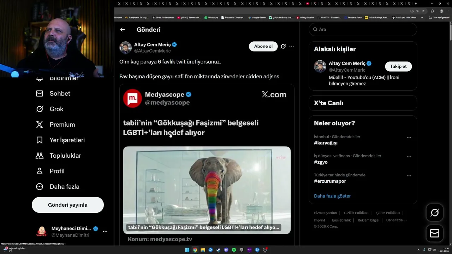This screenshot has height=254, width=452.
Task: Switch to the YouTube tab with red icon
Action: pyautogui.click(x=308, y=4)
